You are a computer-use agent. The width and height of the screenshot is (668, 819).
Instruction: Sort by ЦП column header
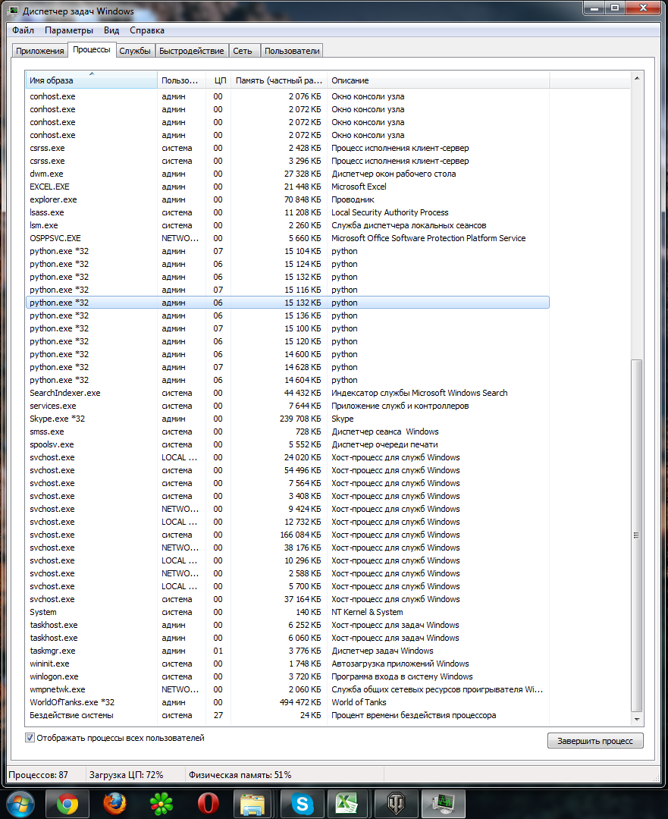click(x=218, y=80)
